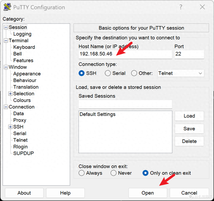Select the SSH connection type

pyautogui.click(x=82, y=73)
